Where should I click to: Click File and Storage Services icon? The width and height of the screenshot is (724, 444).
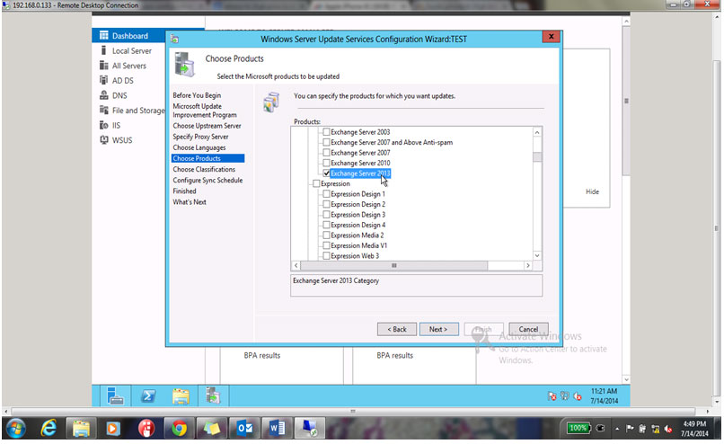click(x=104, y=110)
